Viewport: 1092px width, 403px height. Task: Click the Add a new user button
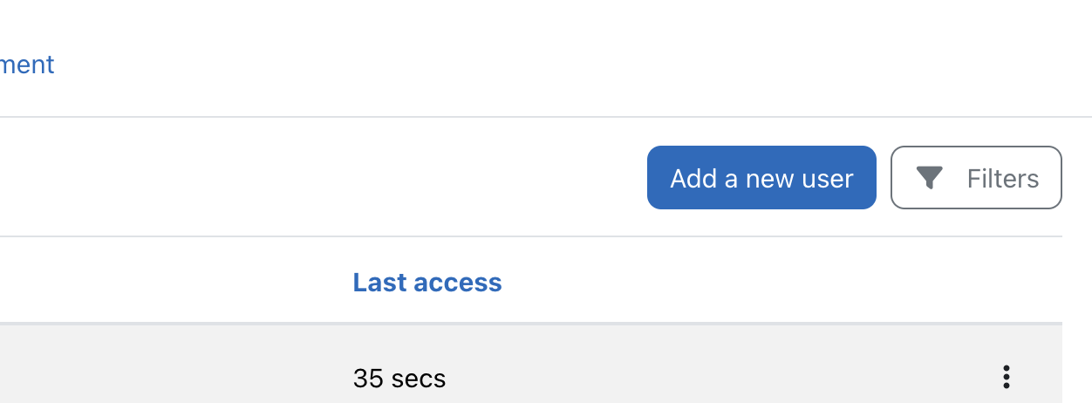click(x=761, y=178)
